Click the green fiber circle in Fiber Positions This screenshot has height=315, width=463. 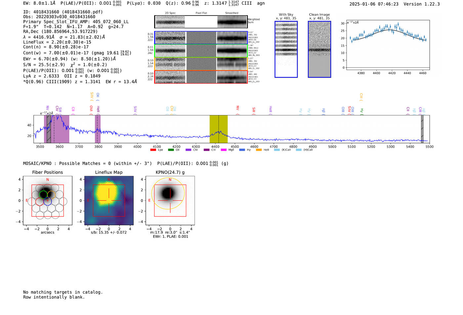pyautogui.click(x=43, y=194)
